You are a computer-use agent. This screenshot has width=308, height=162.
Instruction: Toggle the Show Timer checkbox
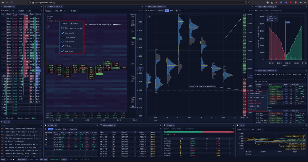[x=63, y=51]
